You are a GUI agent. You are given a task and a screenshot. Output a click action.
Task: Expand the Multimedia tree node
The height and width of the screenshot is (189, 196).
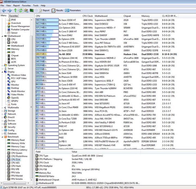[2, 108]
